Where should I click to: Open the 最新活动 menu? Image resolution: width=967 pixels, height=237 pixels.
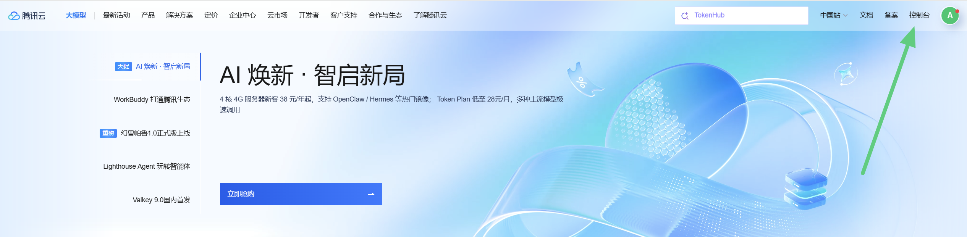tap(116, 15)
